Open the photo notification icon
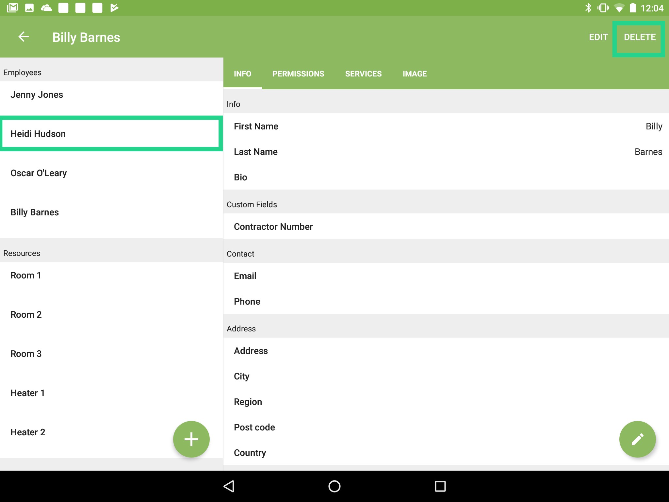Image resolution: width=669 pixels, height=502 pixels. click(29, 8)
